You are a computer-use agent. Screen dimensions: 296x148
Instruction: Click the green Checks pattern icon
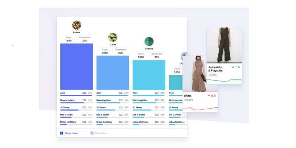click(x=149, y=41)
